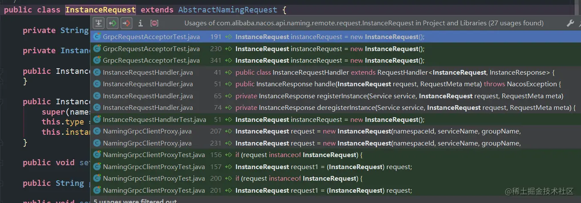Click file icon of InstanceRequestHandler.java line 41
The width and height of the screenshot is (581, 203).
pos(97,73)
